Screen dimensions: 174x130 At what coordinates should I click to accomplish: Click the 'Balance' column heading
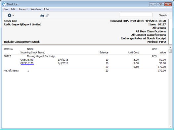(104, 52)
